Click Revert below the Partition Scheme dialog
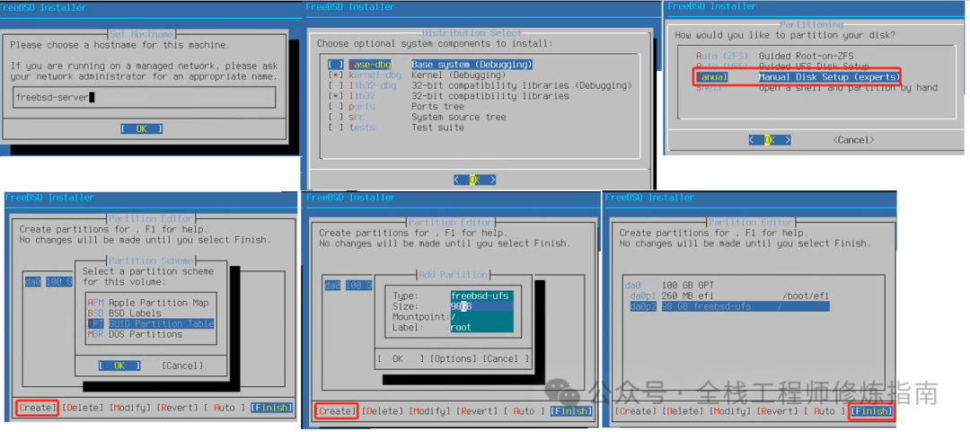Image resolution: width=970 pixels, height=432 pixels. click(x=178, y=408)
